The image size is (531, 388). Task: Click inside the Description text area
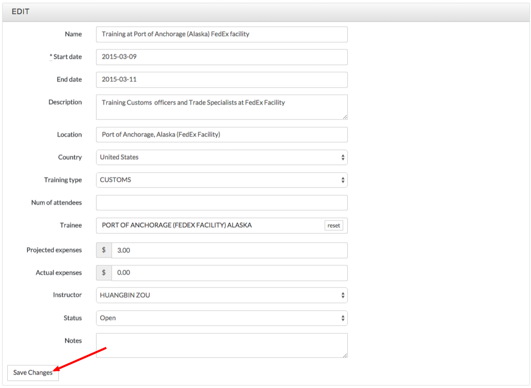coord(221,107)
